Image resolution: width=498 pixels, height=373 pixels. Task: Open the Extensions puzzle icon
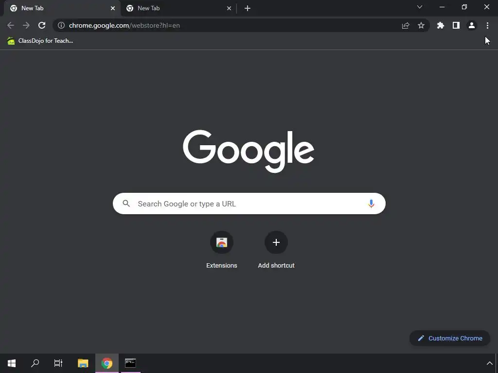[x=441, y=25]
